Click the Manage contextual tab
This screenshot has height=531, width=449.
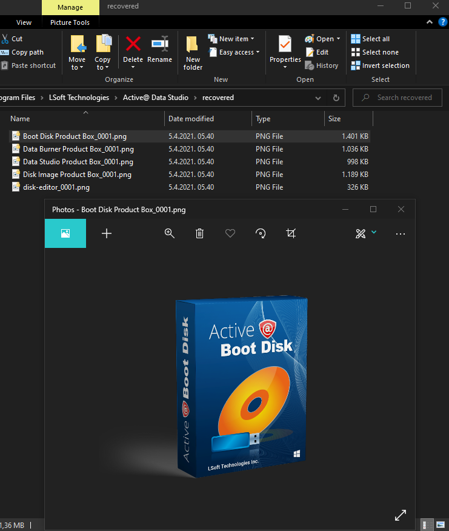coord(70,7)
